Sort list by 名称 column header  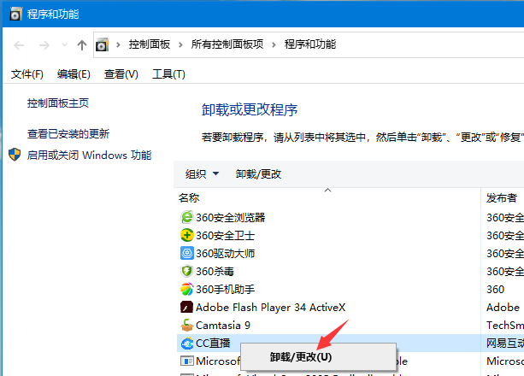(189, 198)
